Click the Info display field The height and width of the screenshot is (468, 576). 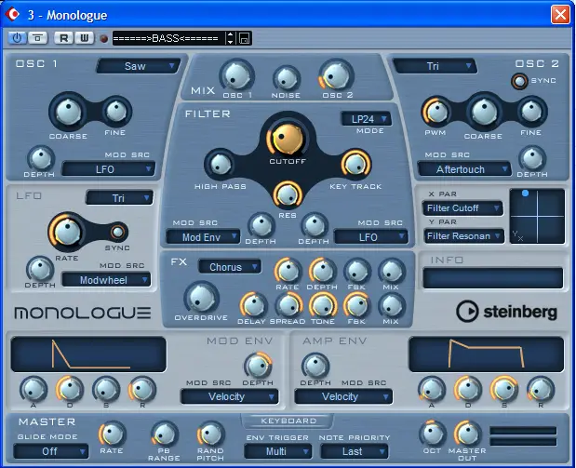point(492,277)
